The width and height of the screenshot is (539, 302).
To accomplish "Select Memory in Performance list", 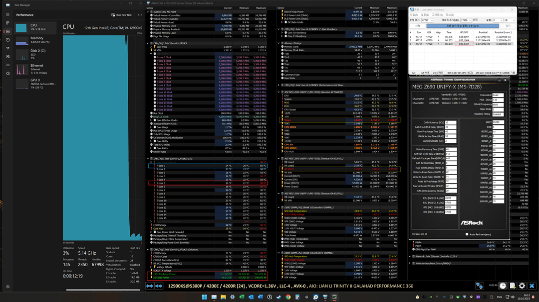I will pyautogui.click(x=35, y=40).
